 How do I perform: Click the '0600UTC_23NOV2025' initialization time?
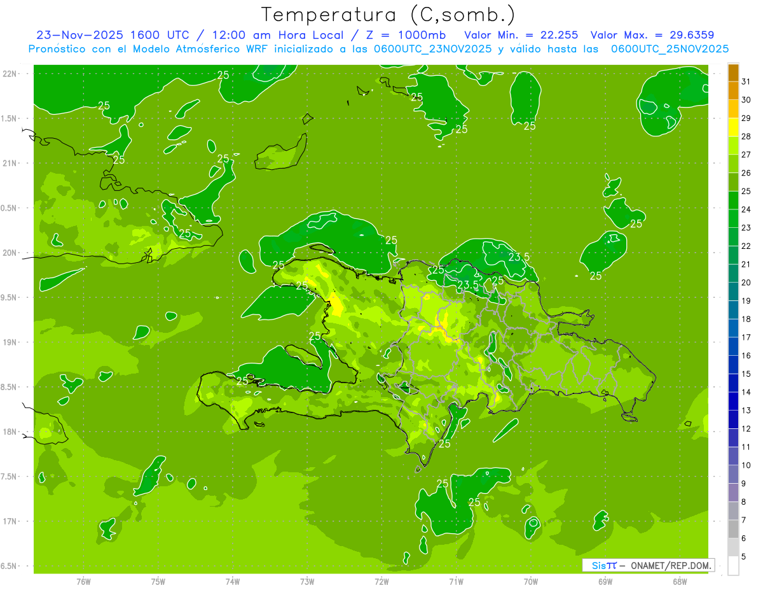tap(430, 49)
